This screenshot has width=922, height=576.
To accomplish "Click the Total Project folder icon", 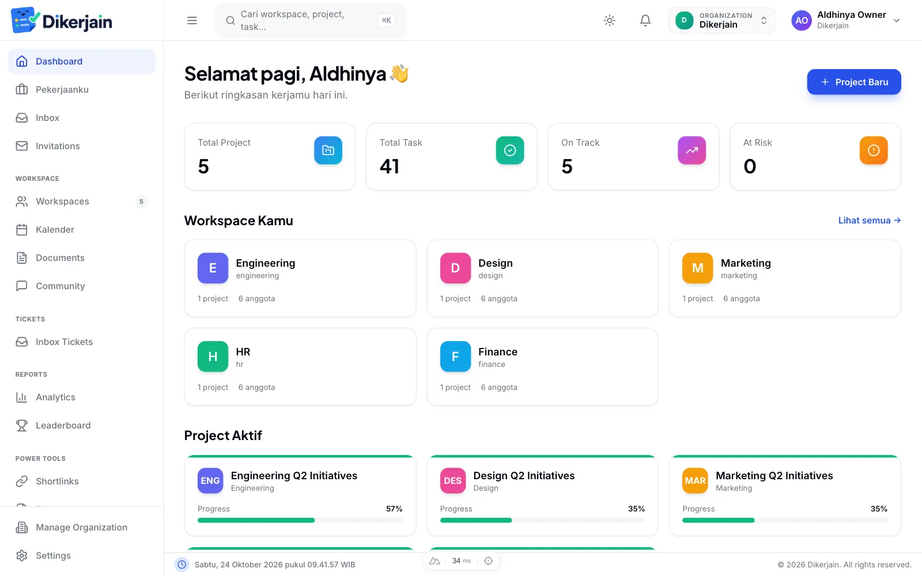I will click(328, 150).
